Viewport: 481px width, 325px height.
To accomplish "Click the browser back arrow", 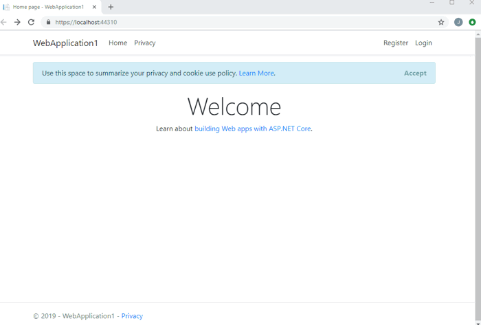I will 4,22.
